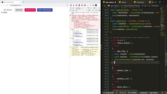Open the editor more actions menu
Image resolution: width=167 pixels, height=94 pixels.
pyautogui.click(x=164, y=2)
